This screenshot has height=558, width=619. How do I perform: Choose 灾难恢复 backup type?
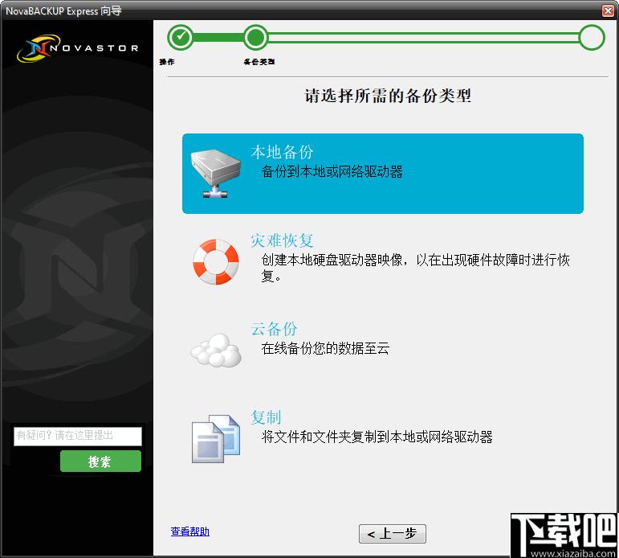click(282, 240)
